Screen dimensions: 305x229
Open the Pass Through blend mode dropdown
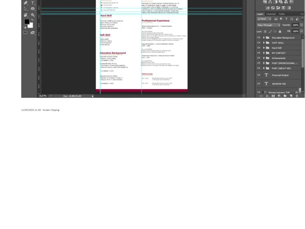(x=268, y=25)
